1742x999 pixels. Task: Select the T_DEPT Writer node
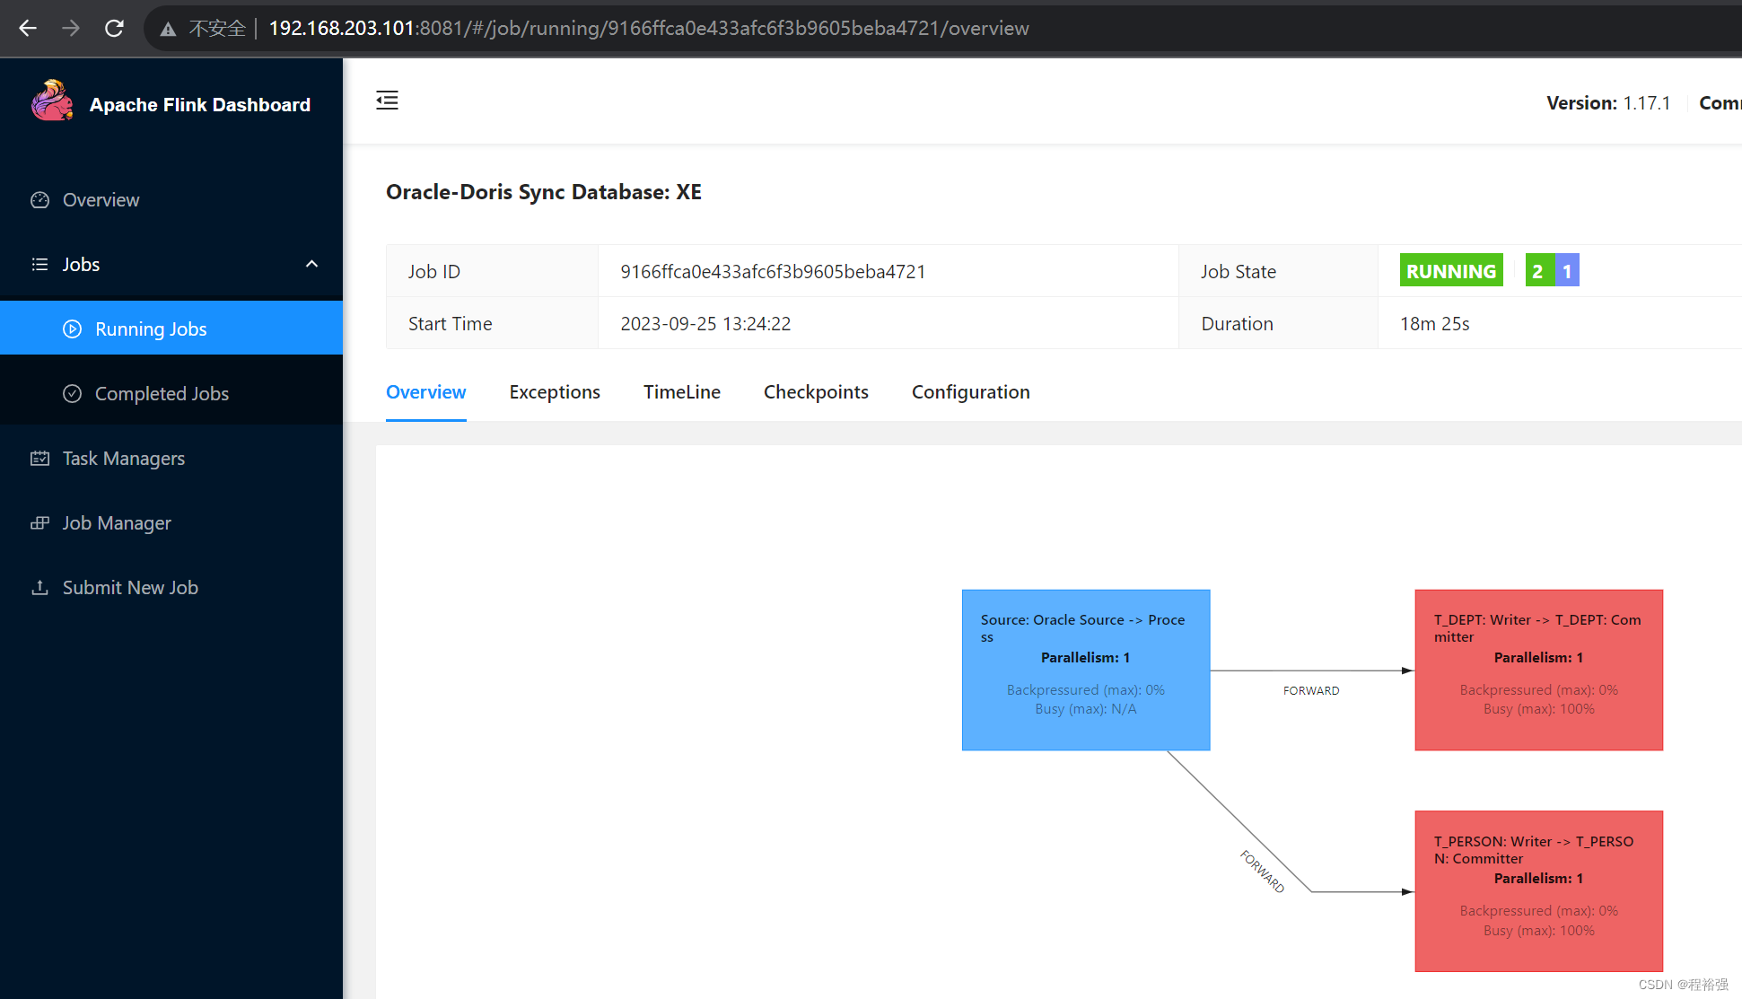click(1538, 670)
